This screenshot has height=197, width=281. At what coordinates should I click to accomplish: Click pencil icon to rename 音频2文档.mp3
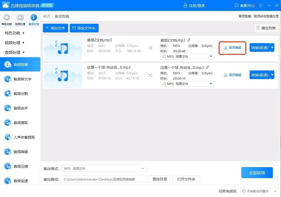tap(189, 40)
